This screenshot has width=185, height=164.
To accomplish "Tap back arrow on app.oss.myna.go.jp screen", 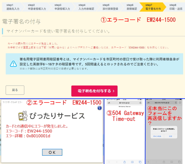I will click(148, 162).
